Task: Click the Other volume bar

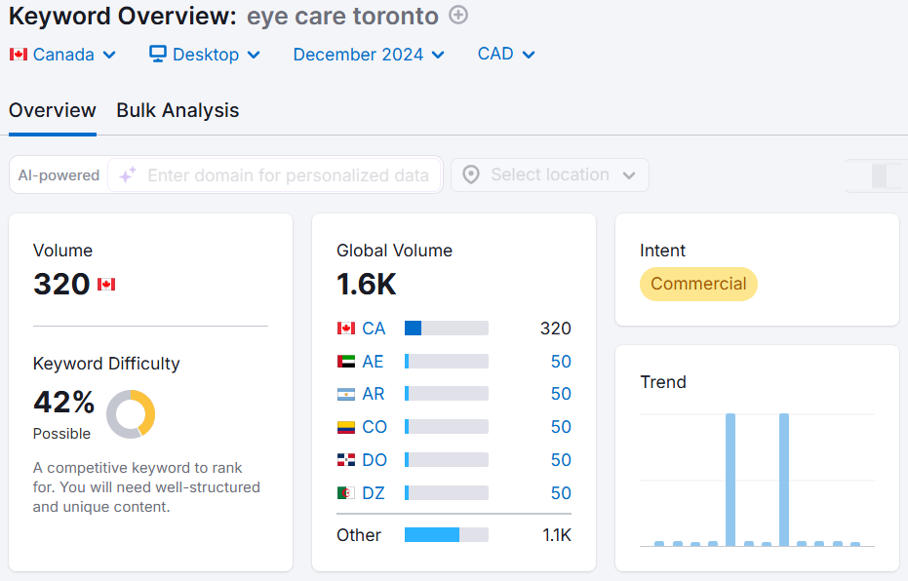Action: pyautogui.click(x=446, y=534)
